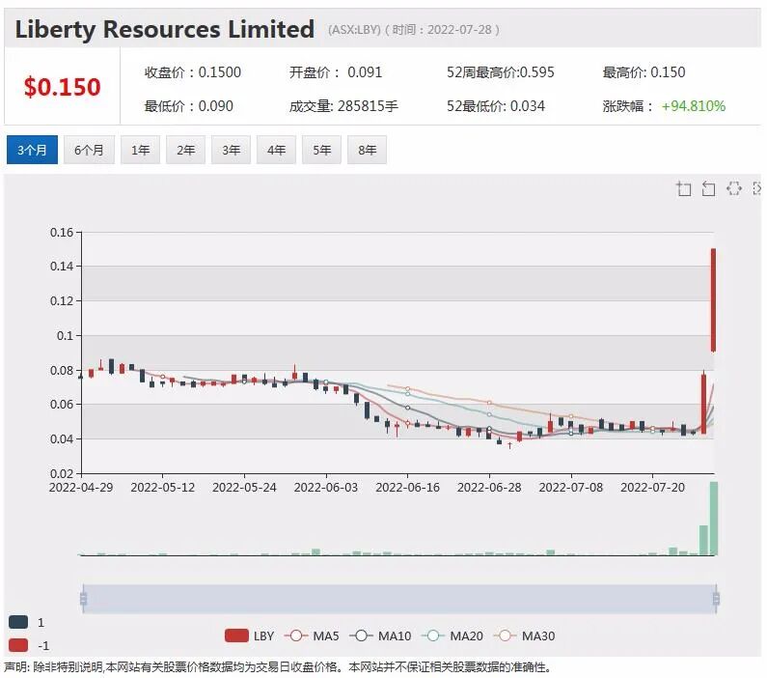View the 8年 chart history
The width and height of the screenshot is (767, 678).
pos(367,150)
